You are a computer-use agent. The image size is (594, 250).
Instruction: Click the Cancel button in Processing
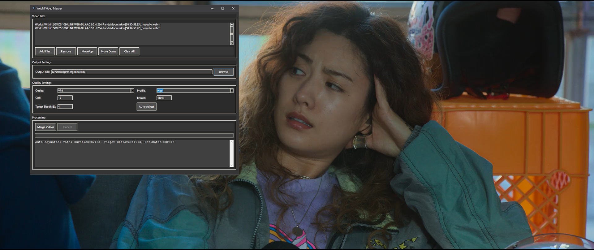[x=67, y=127]
